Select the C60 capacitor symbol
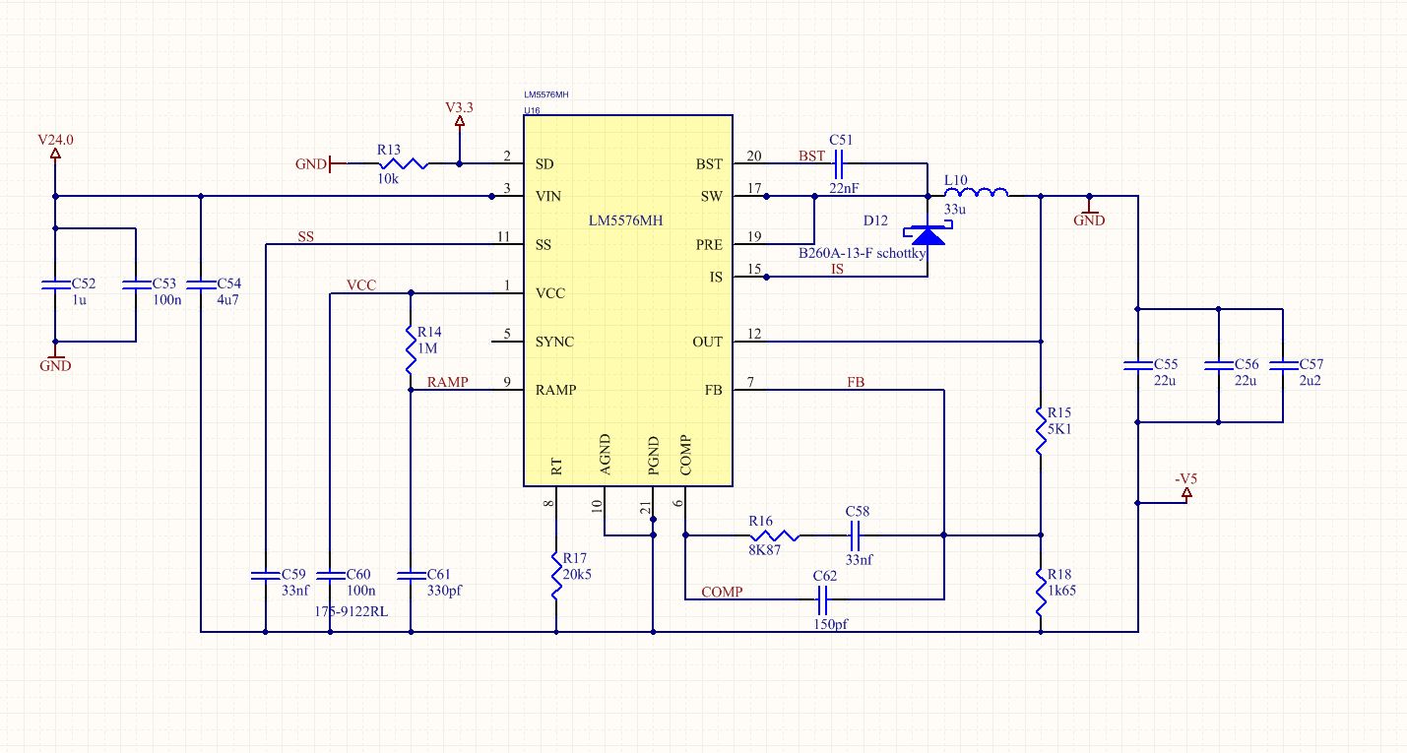Viewport: 1407px width, 753px height. coord(330,575)
